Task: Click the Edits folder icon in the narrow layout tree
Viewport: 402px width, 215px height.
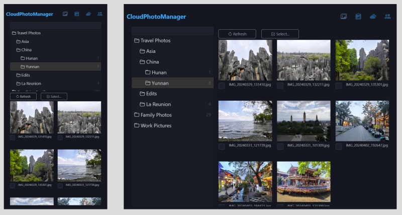Action: click(x=18, y=75)
